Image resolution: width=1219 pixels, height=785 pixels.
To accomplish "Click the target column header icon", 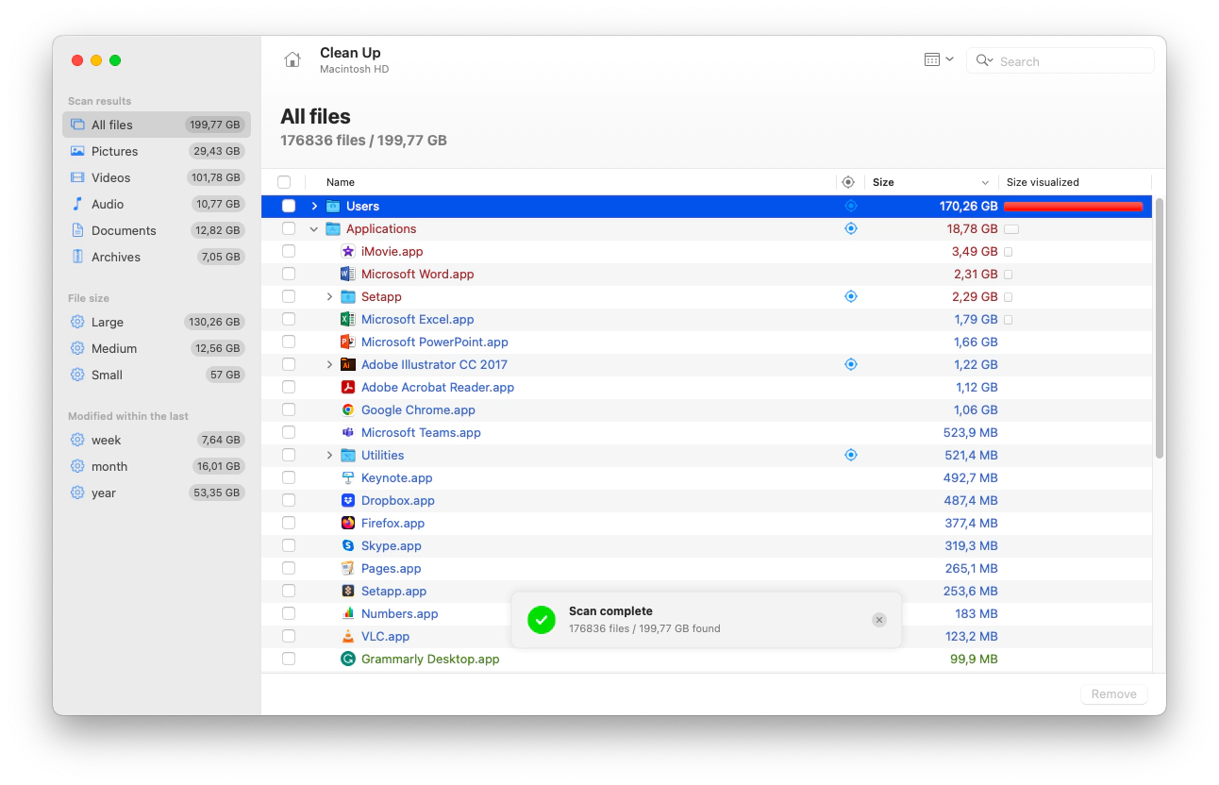I will [x=847, y=182].
